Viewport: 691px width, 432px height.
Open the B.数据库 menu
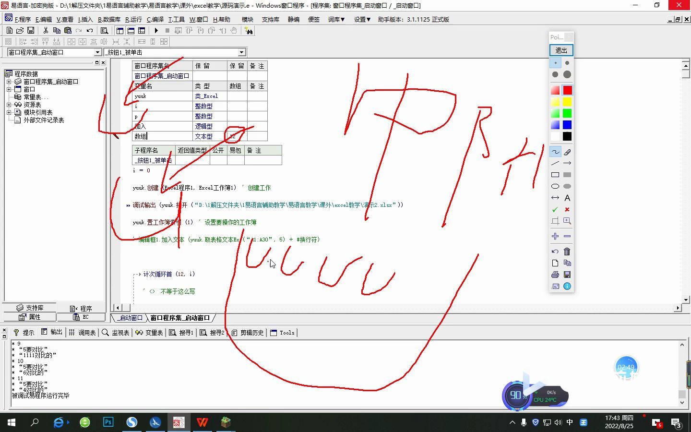[109, 20]
